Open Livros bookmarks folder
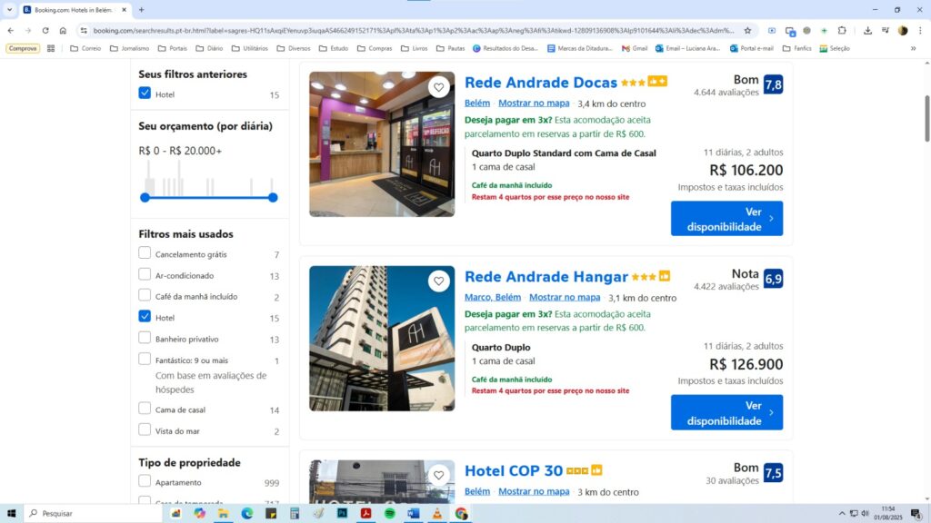Screen dimensions: 931x523 (x=414, y=49)
